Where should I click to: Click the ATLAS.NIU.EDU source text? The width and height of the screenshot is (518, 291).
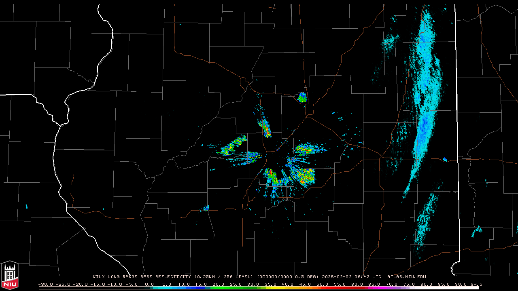tap(406, 277)
